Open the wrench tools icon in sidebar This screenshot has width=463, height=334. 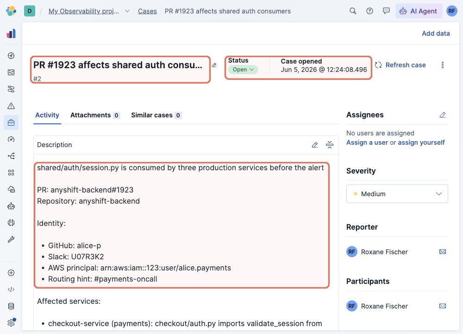point(11,239)
